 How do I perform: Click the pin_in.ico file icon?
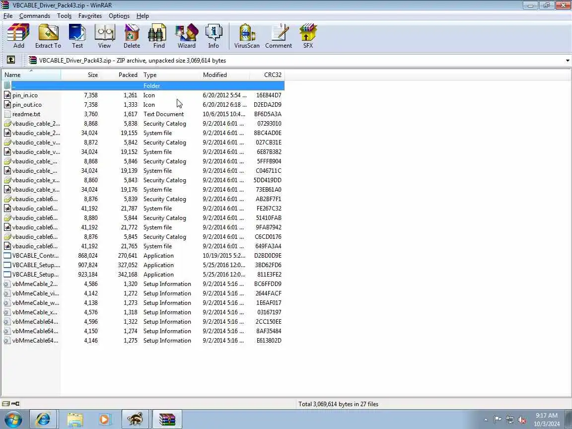click(7, 95)
